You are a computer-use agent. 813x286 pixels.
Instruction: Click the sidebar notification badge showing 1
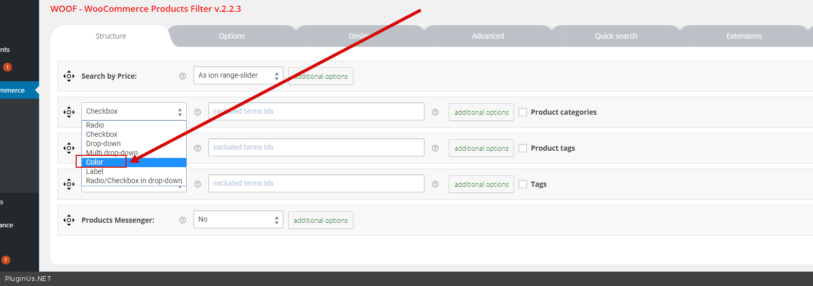[7, 67]
